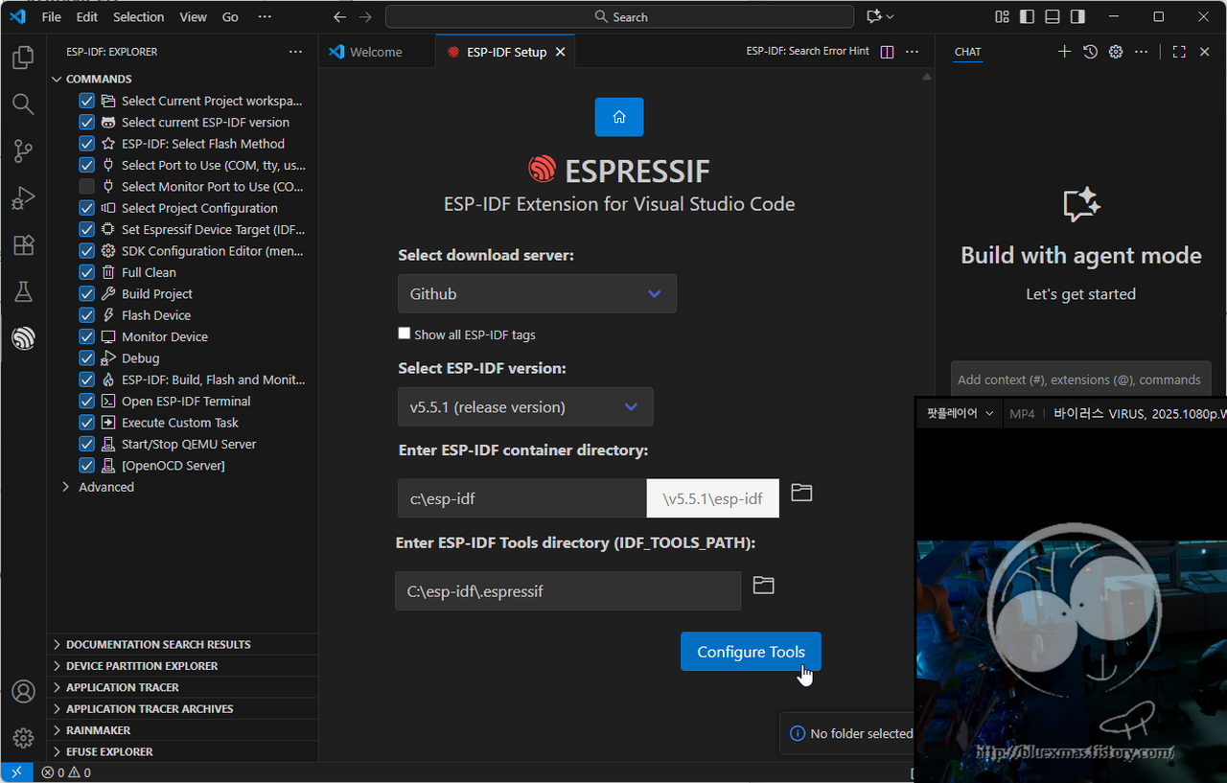Open the Search view in activity bar
The width and height of the screenshot is (1227, 783).
point(23,104)
